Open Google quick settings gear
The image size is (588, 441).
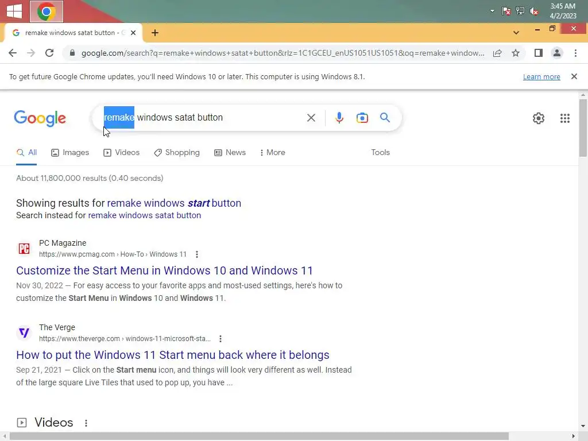pyautogui.click(x=539, y=118)
